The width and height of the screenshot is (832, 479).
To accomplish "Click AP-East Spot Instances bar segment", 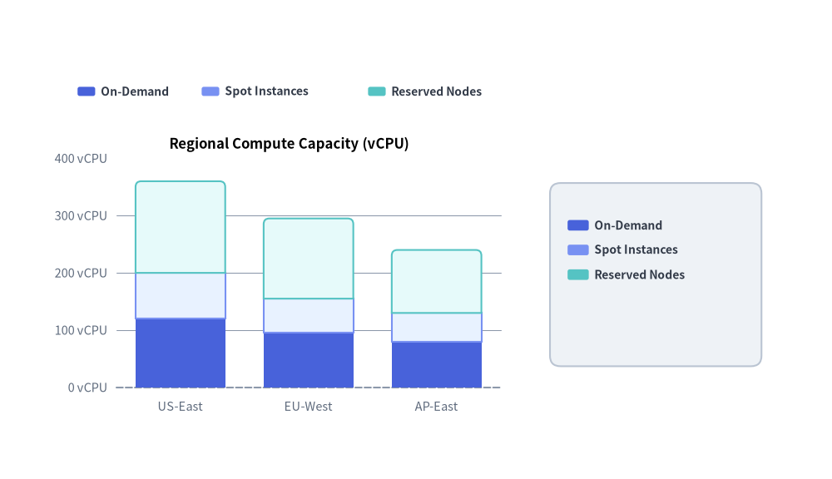I will 437,328.
